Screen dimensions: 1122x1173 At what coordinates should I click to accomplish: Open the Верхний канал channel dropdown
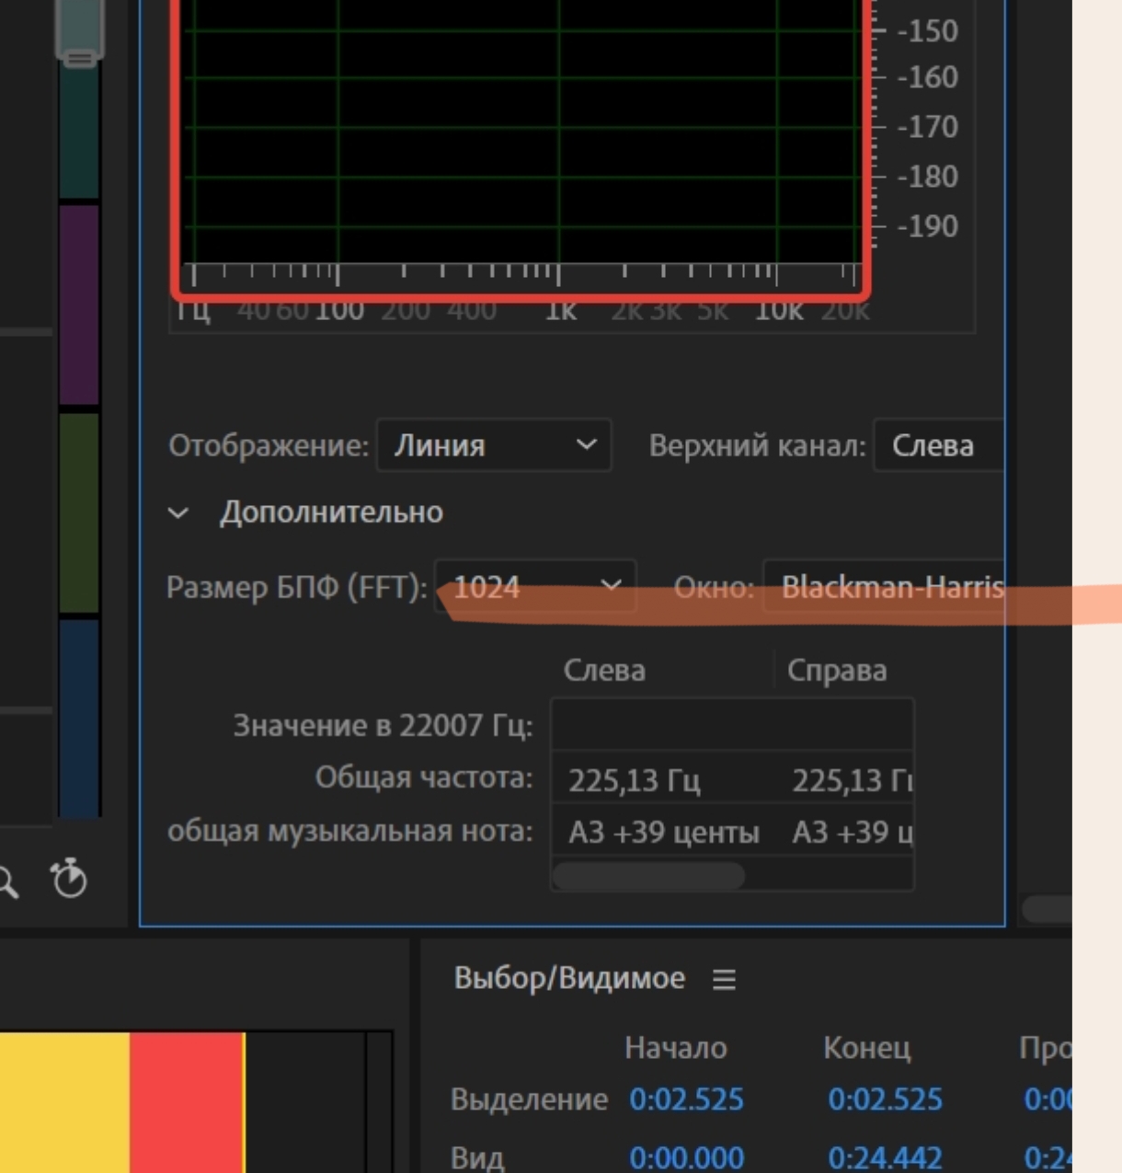(x=938, y=445)
